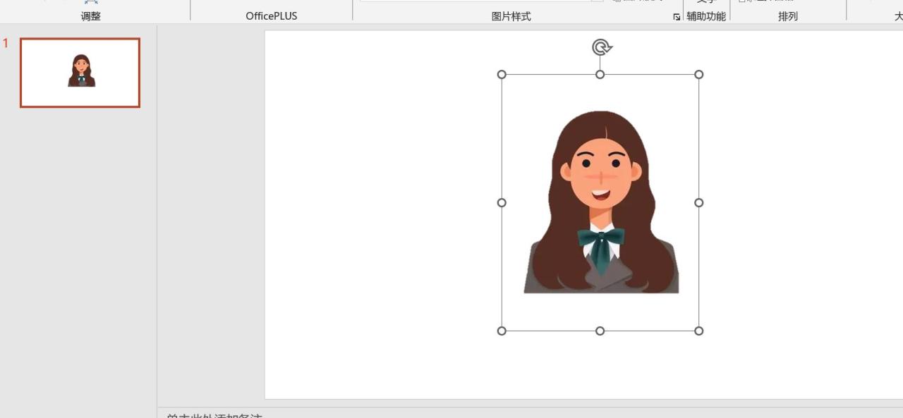Select the woman illustration on the slide
903x418 pixels.
tap(600, 204)
